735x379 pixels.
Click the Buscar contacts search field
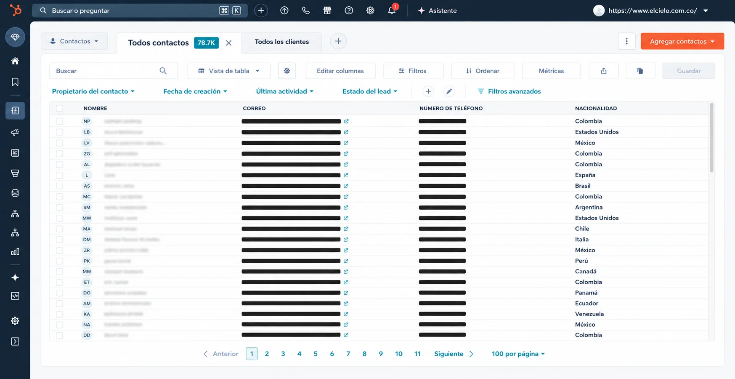(x=114, y=71)
